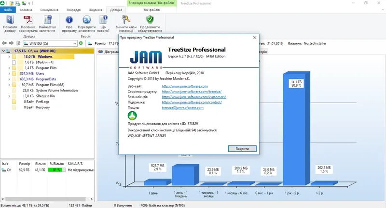386x208 pixels.
Task: Click the 133 481 Файли status entry
Action: (80, 205)
